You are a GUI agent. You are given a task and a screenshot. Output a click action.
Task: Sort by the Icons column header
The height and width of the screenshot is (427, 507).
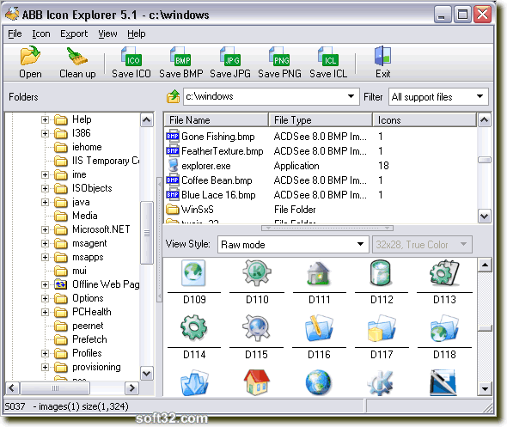pos(425,120)
